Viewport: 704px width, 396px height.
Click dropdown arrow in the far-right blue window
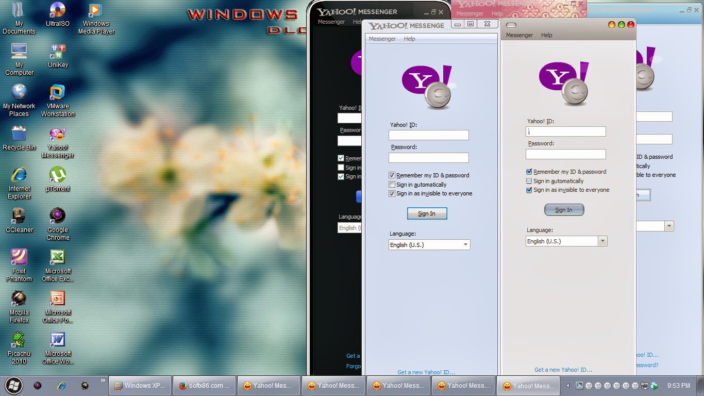tap(669, 226)
